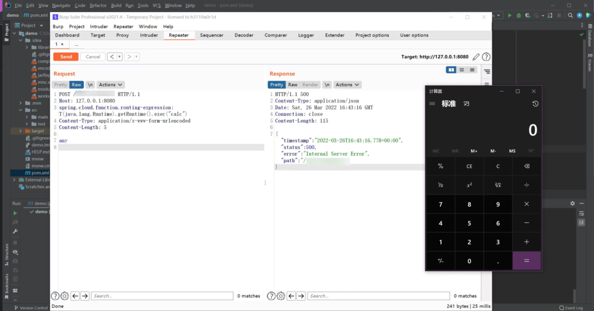Open the Intruder tab in Burp
The height and width of the screenshot is (311, 594).
click(x=149, y=35)
